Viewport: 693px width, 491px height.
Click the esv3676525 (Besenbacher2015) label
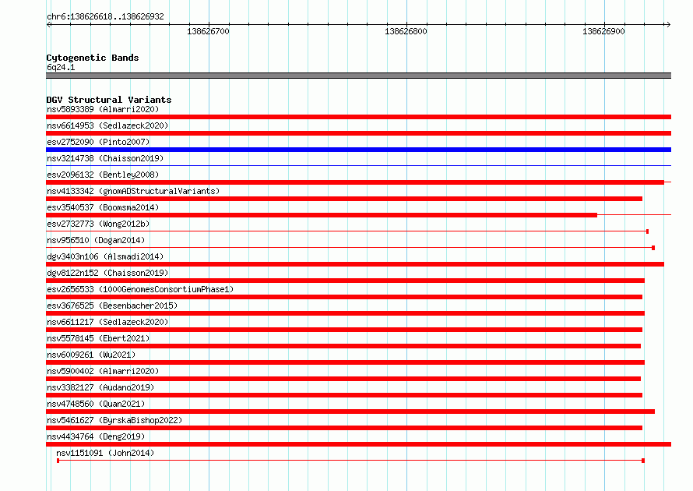click(112, 306)
